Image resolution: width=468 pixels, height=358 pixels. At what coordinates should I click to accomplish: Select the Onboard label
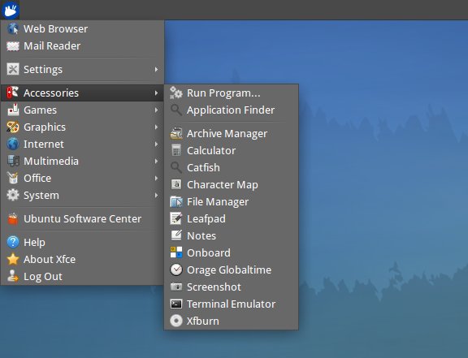208,253
